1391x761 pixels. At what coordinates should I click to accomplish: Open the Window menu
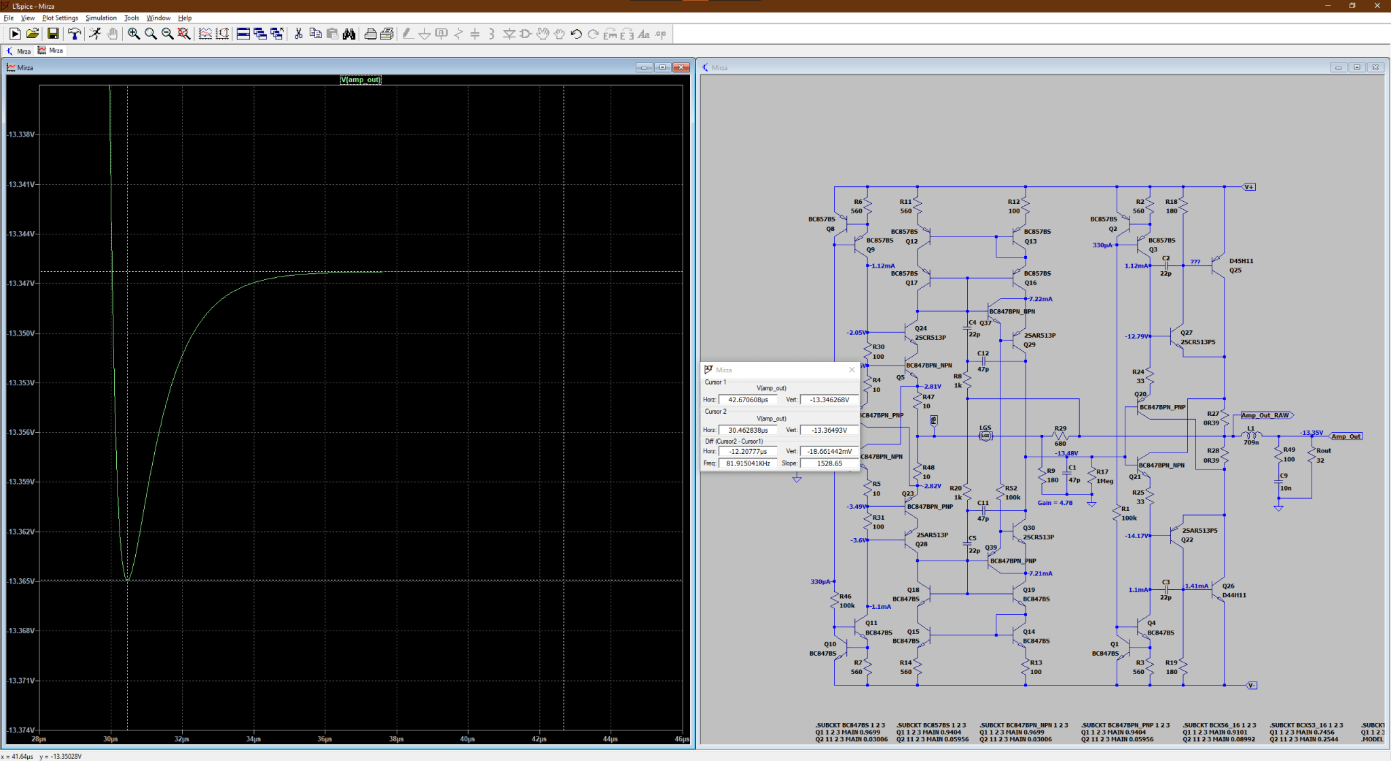click(x=158, y=18)
